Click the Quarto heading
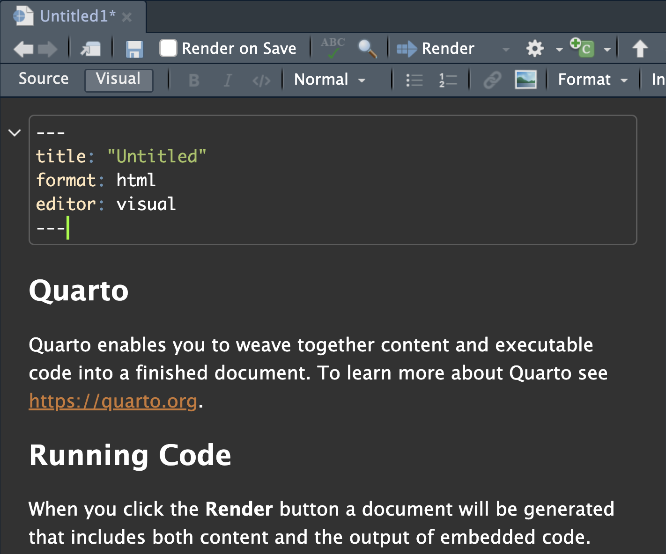The width and height of the screenshot is (666, 554). [x=79, y=291]
